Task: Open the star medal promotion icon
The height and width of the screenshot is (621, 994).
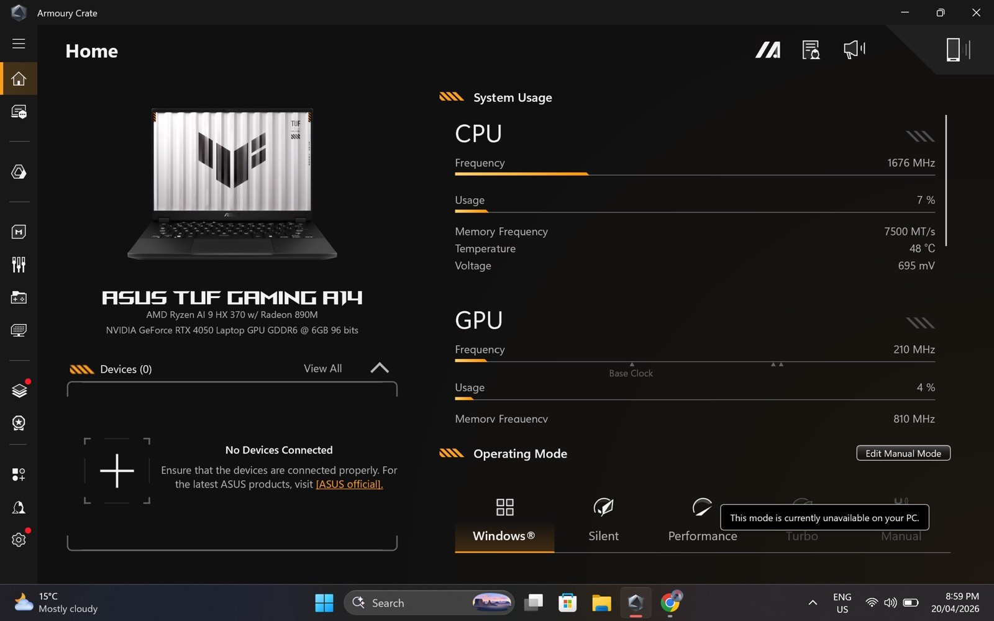Action: [19, 423]
